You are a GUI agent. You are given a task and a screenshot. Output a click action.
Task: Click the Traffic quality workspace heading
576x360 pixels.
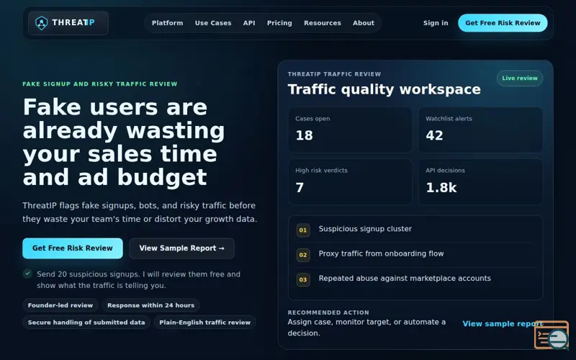384,89
